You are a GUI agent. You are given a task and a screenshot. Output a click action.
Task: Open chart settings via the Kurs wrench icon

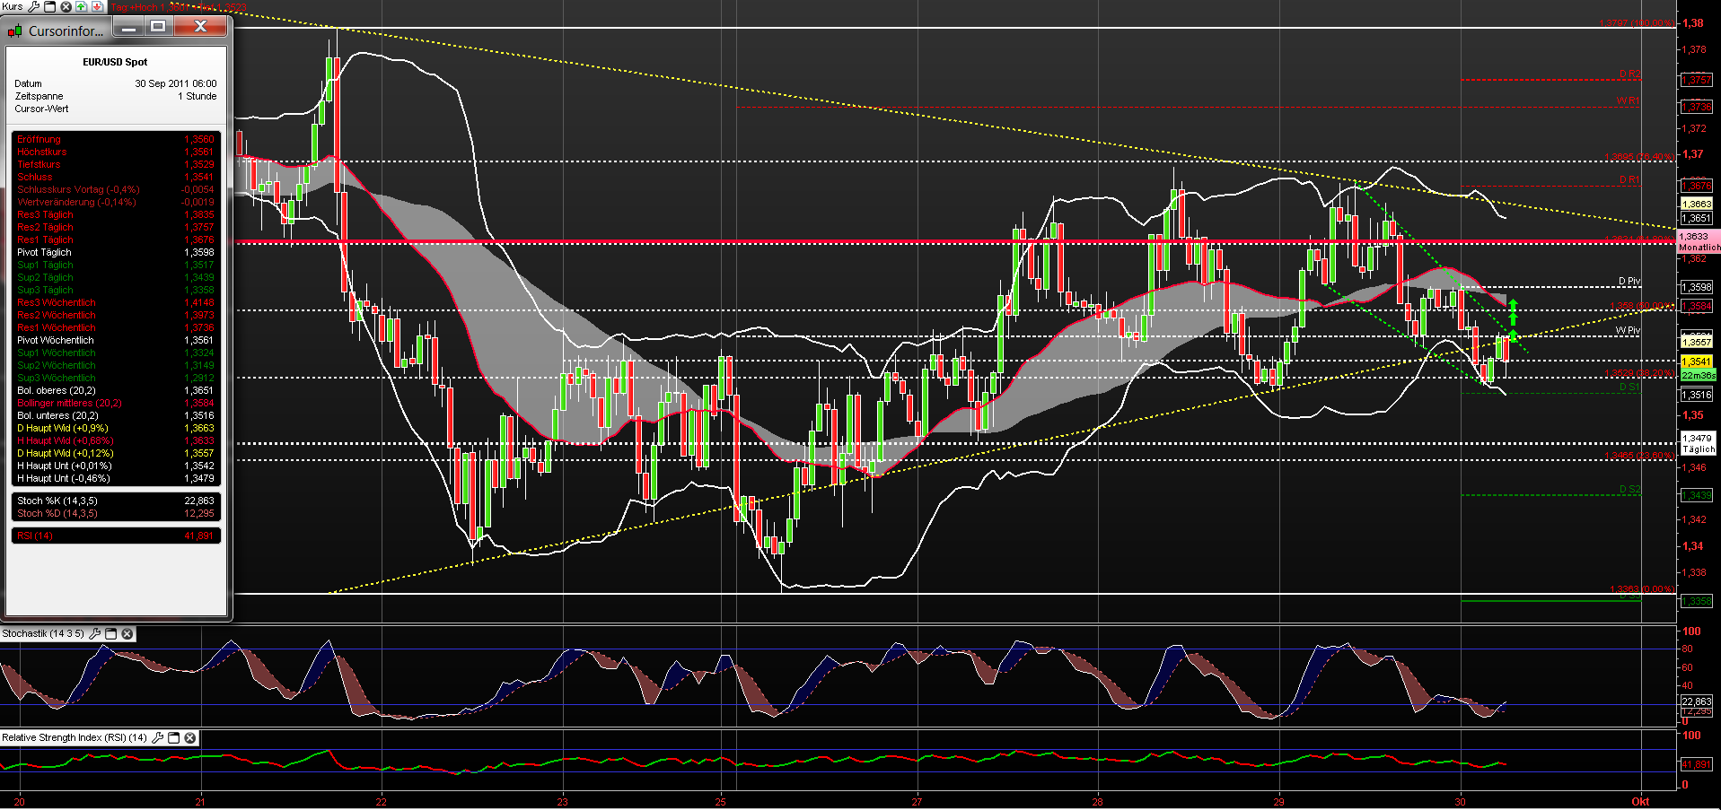[x=34, y=6]
